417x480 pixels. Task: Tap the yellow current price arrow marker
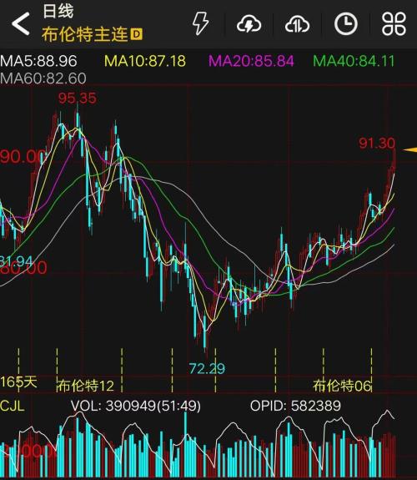pos(410,150)
